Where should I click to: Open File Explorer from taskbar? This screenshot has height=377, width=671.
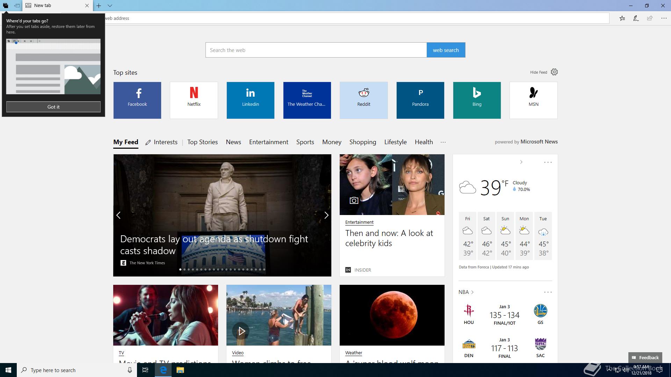click(180, 370)
